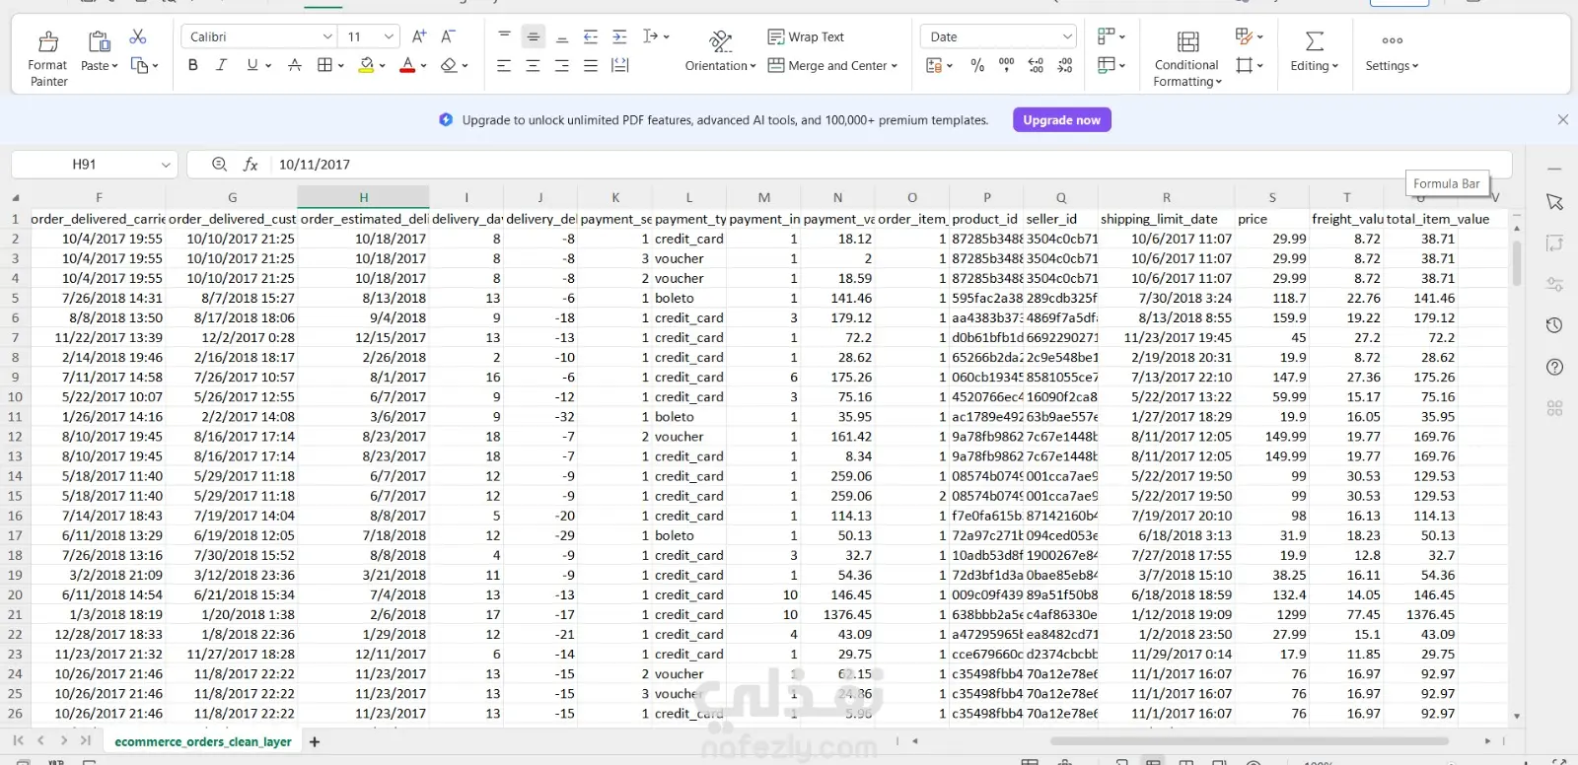The width and height of the screenshot is (1578, 765).
Task: Apply percent style
Action: point(977,65)
